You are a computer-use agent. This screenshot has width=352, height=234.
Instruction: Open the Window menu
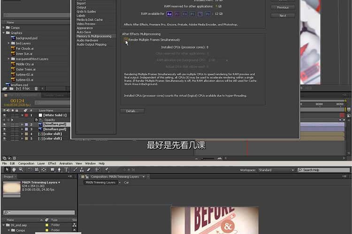(x=90, y=163)
